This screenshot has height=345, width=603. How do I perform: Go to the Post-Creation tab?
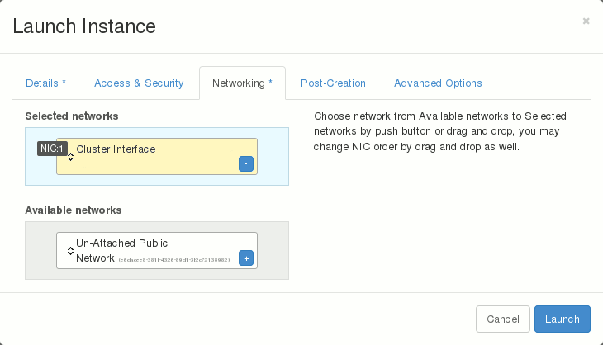(333, 83)
